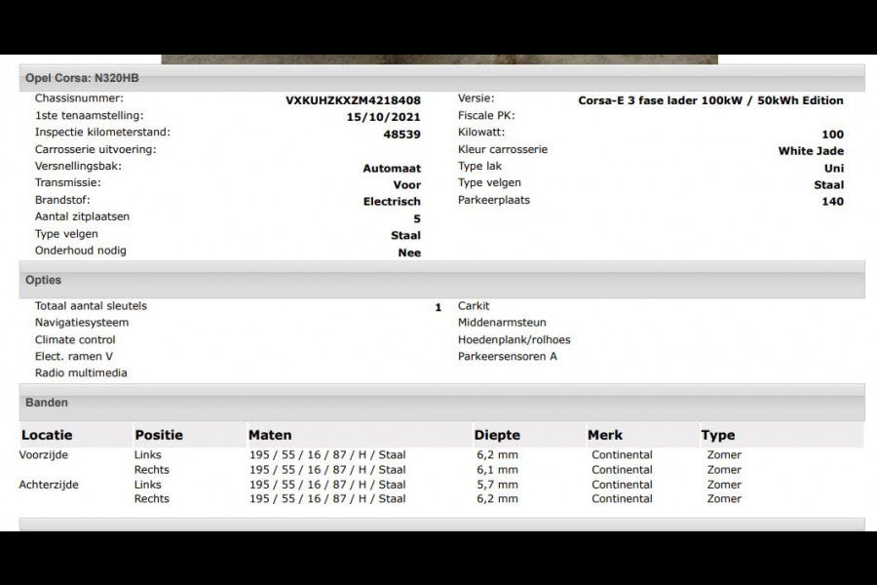The image size is (877, 585).
Task: Click the Electrisch fuel type value
Action: (392, 202)
